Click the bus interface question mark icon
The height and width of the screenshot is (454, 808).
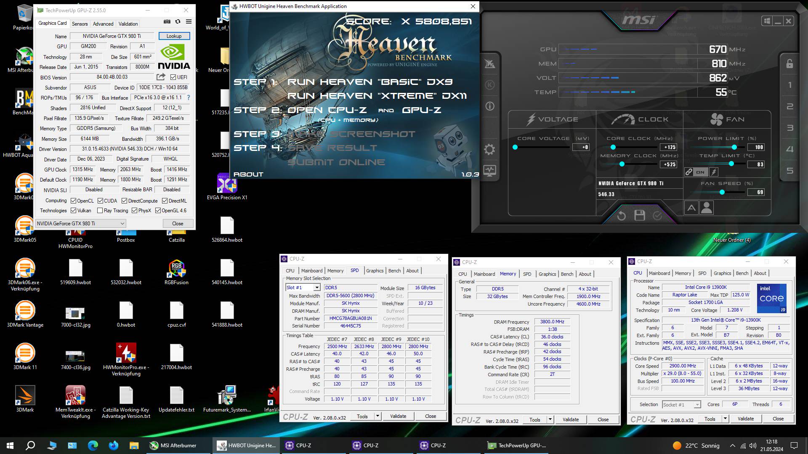pyautogui.click(x=189, y=98)
